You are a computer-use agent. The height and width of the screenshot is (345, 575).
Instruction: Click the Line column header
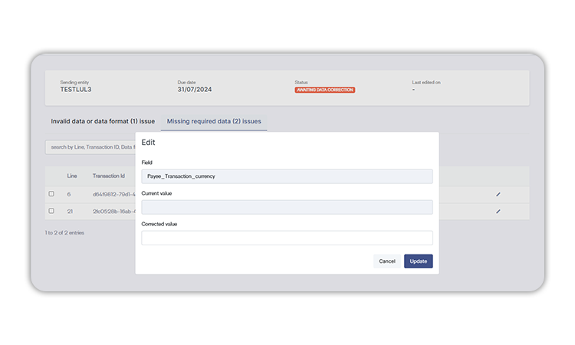[x=72, y=176]
